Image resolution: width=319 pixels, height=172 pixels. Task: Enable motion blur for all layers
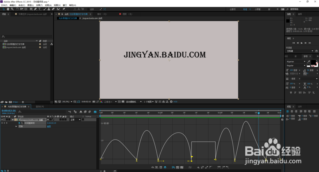click(x=90, y=112)
